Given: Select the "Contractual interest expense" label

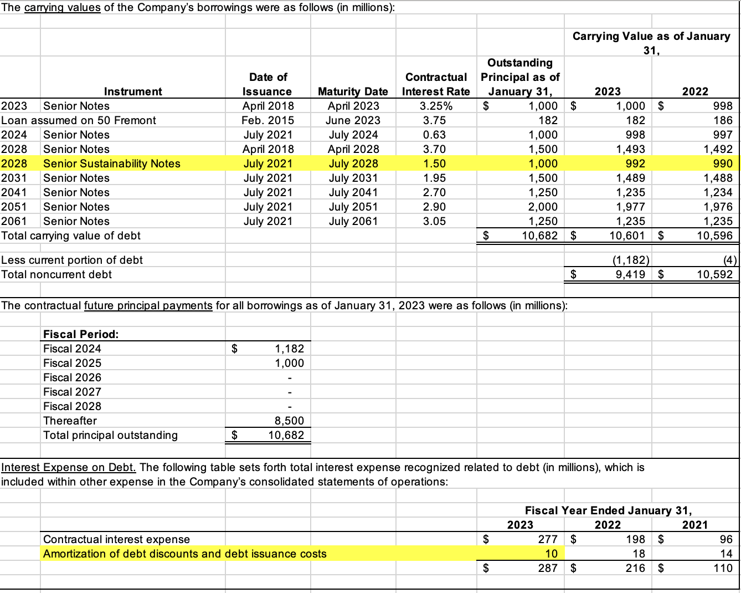Looking at the screenshot, I should 117,539.
